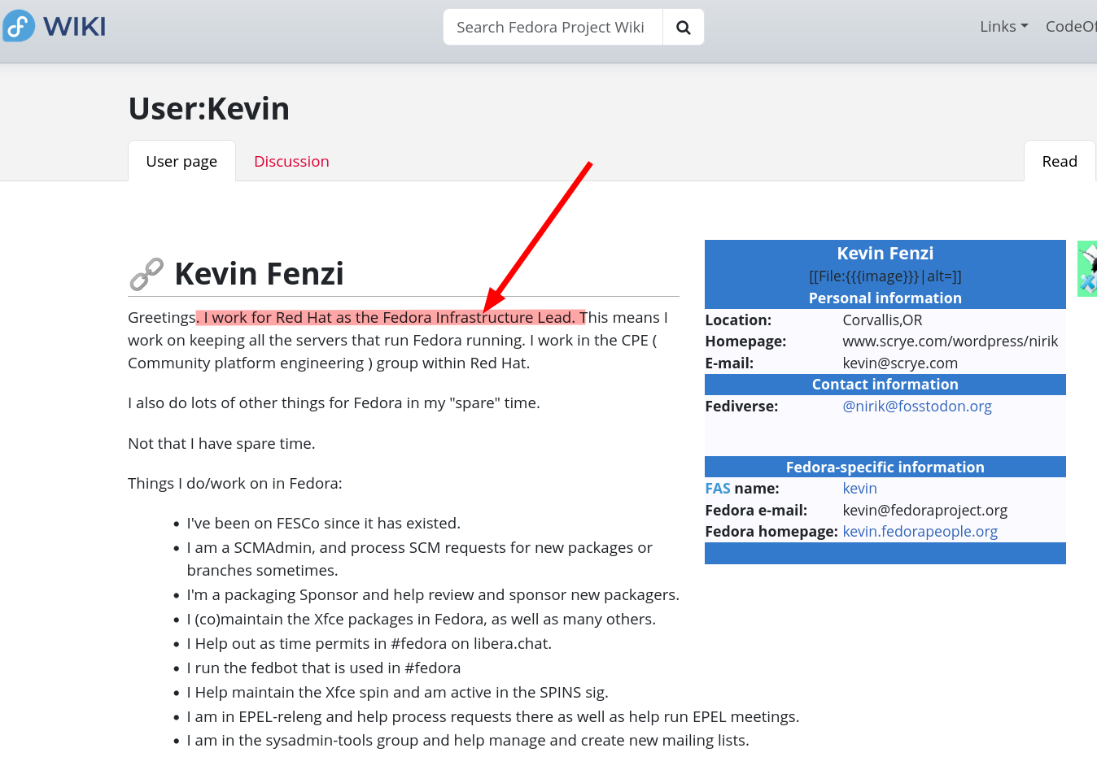The width and height of the screenshot is (1097, 783).
Task: Open the kevin FAS account link
Action: coord(859,489)
